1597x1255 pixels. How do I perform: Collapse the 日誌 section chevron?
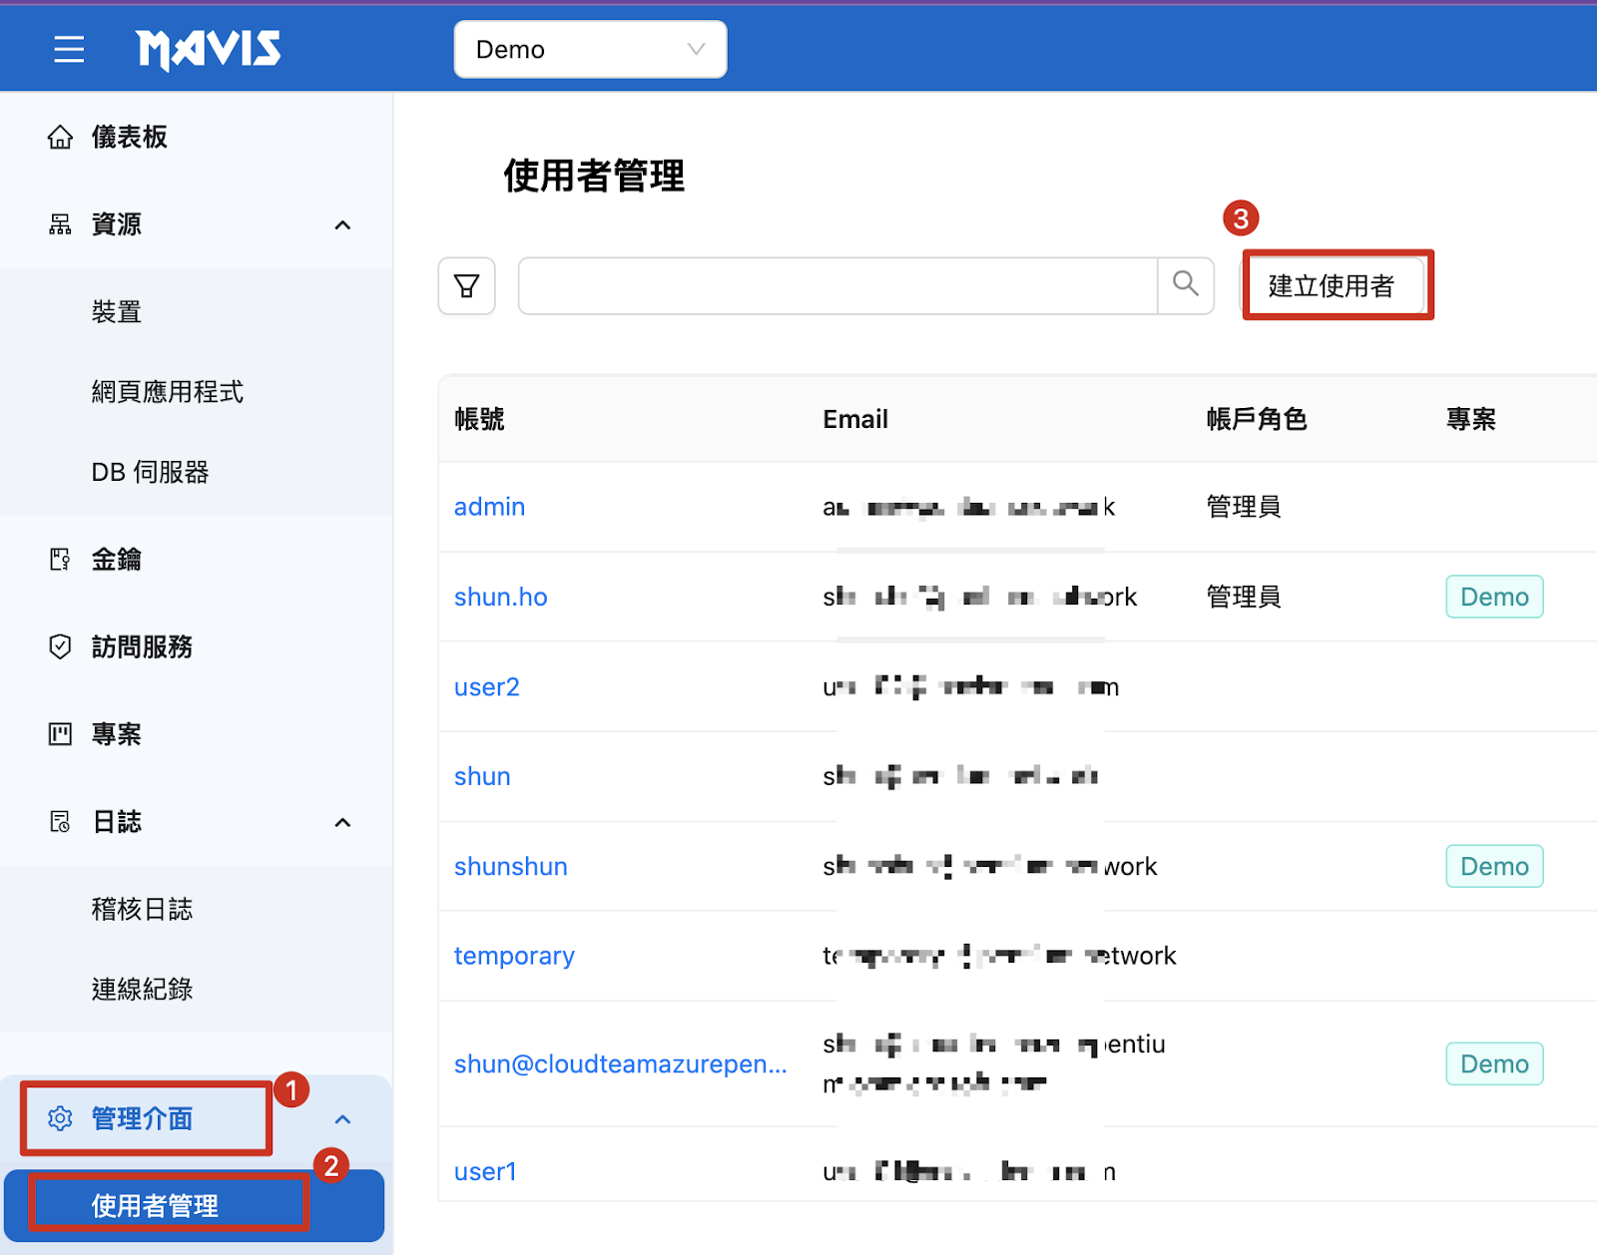pyautogui.click(x=342, y=823)
